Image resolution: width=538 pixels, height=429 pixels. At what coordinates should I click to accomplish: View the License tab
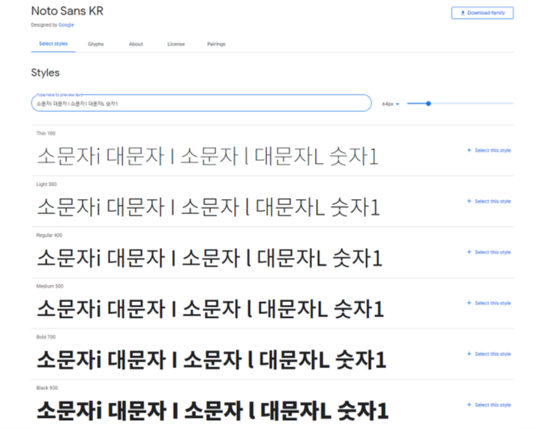pos(176,44)
